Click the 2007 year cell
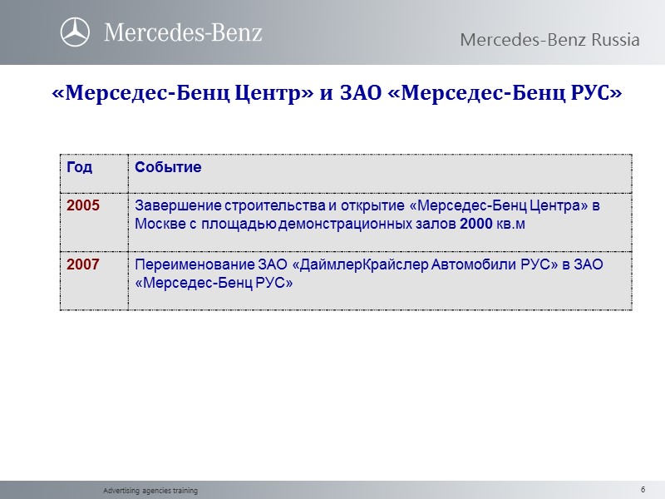 (83, 264)
